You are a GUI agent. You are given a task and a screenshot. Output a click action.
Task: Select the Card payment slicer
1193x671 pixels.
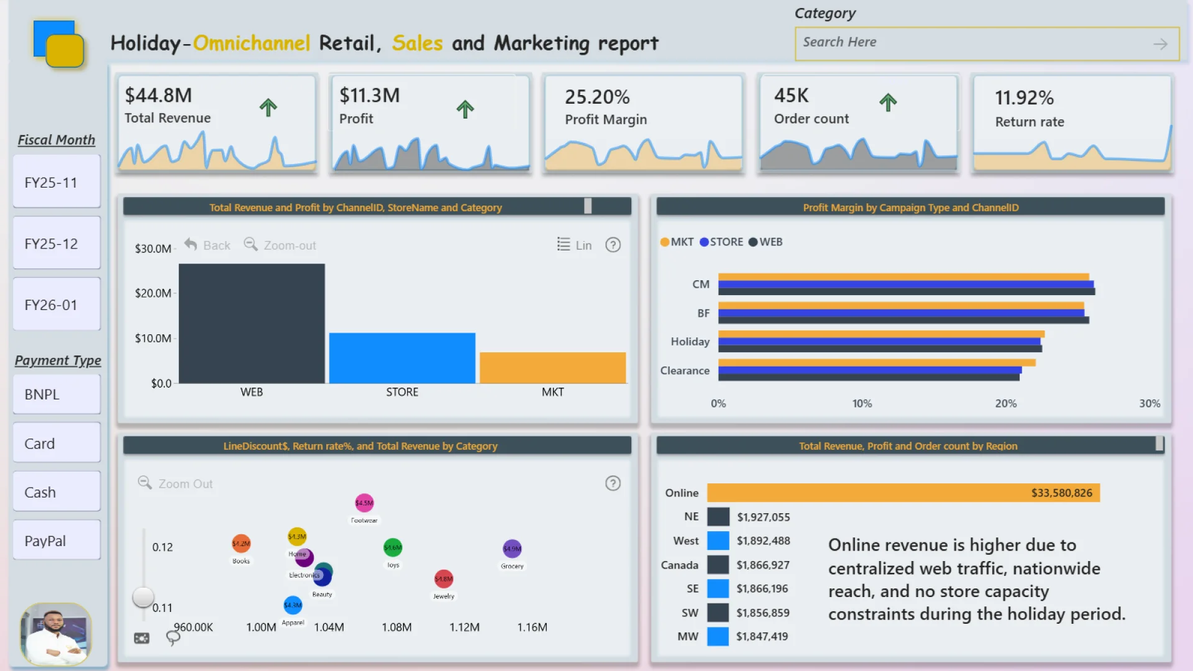[57, 444]
